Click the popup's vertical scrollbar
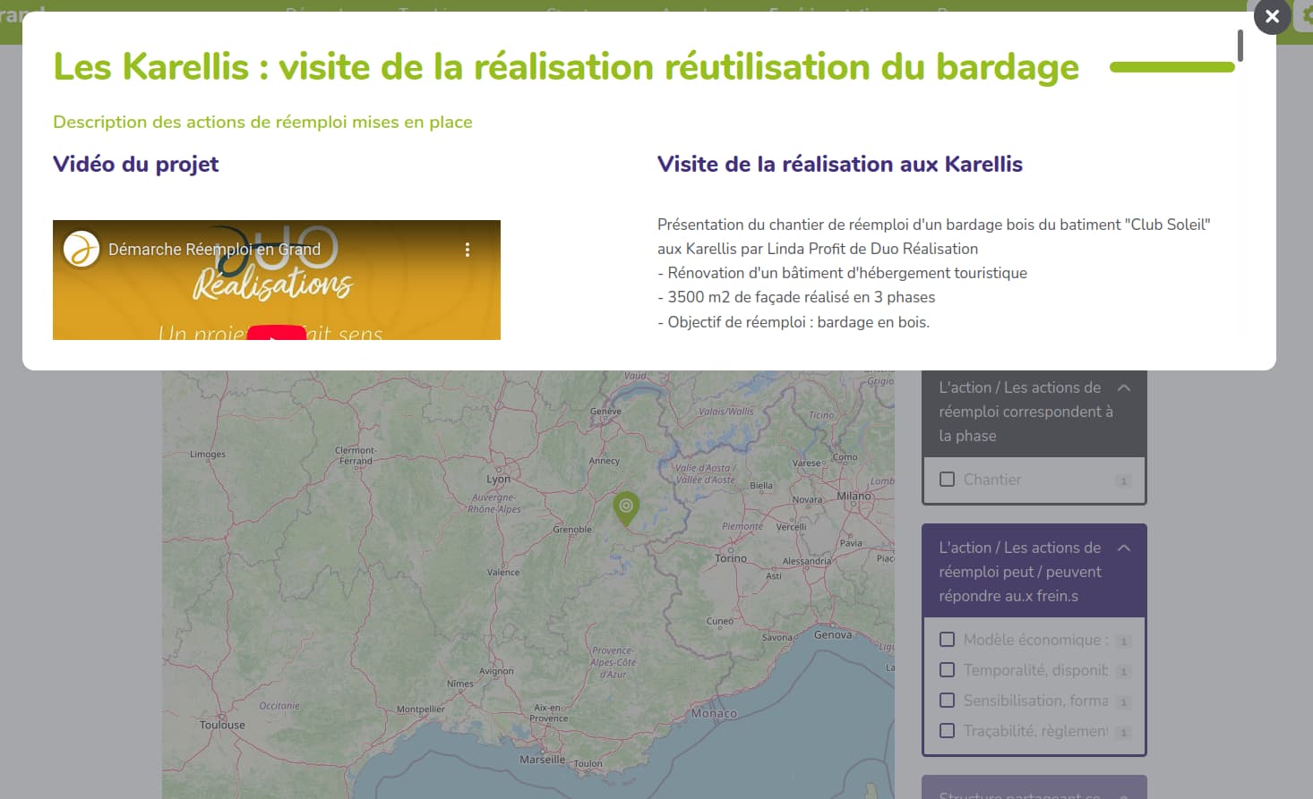 [1240, 47]
